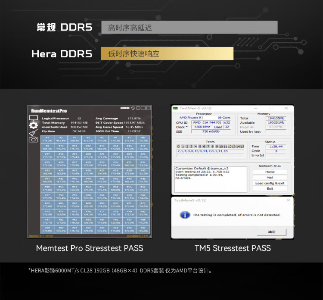Take a screenshot with the camera icon
Viewport: 323px width, 300px height.
click(34, 139)
